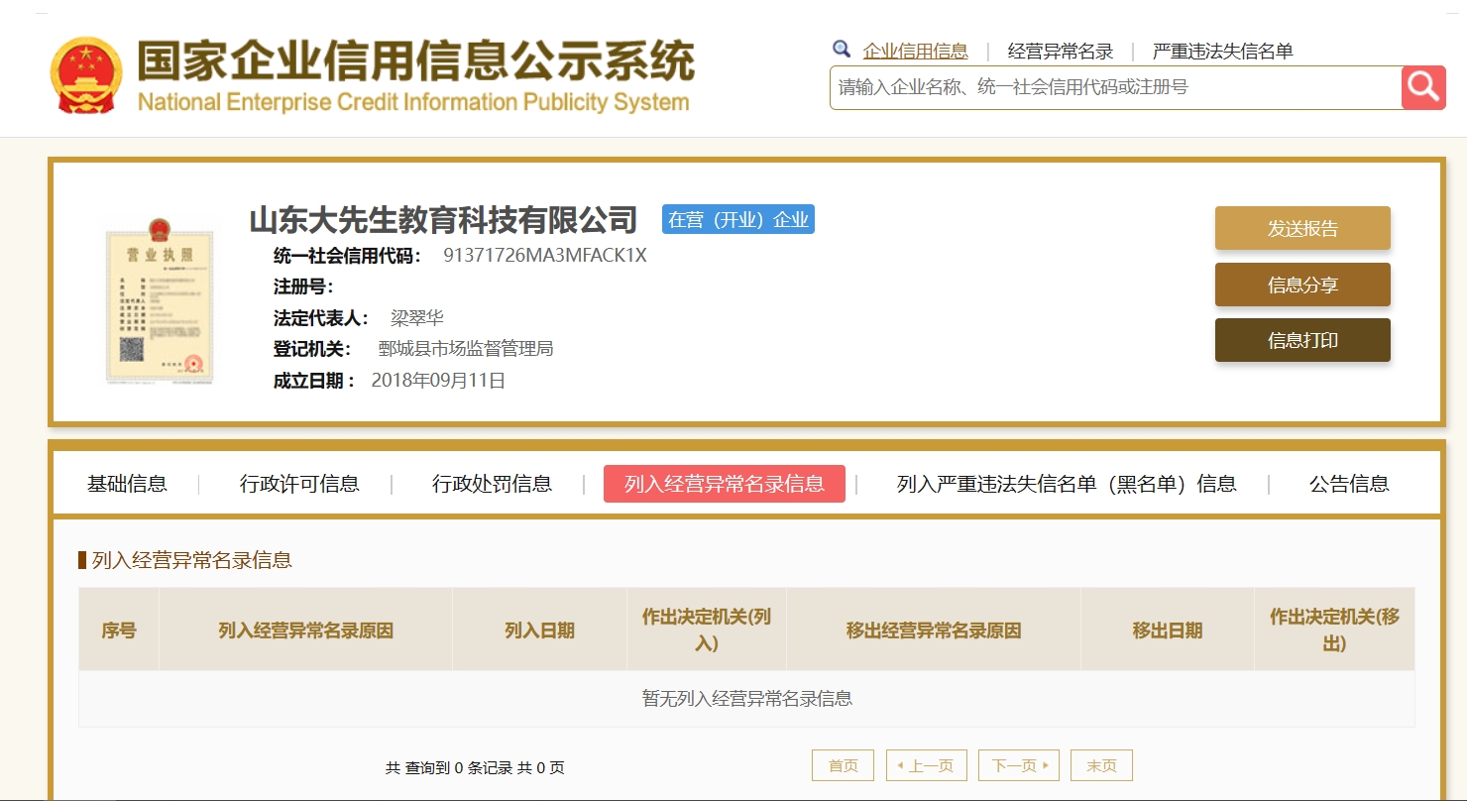Click the 列入经营异常名录原因 column header
The image size is (1467, 801).
coord(306,630)
